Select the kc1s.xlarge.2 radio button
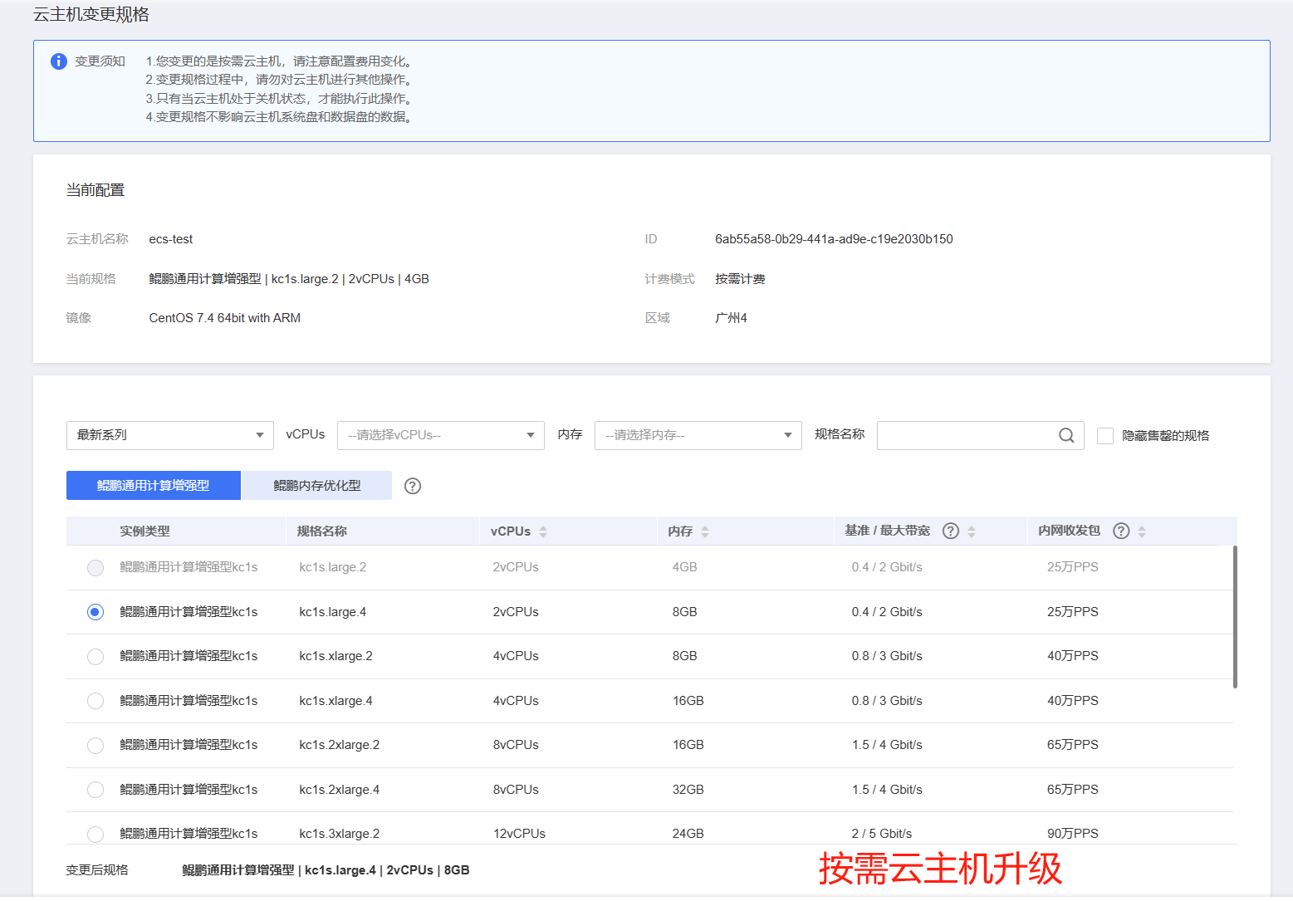Image resolution: width=1293 pixels, height=901 pixels. [96, 657]
